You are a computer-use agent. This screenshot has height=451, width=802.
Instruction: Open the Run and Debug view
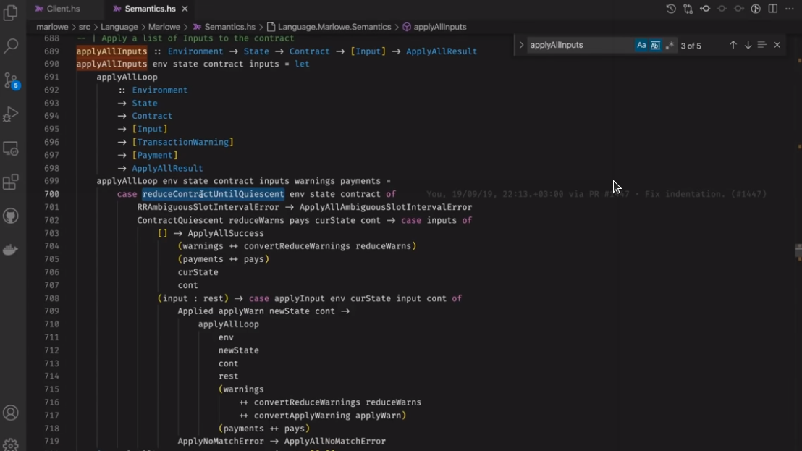11,114
